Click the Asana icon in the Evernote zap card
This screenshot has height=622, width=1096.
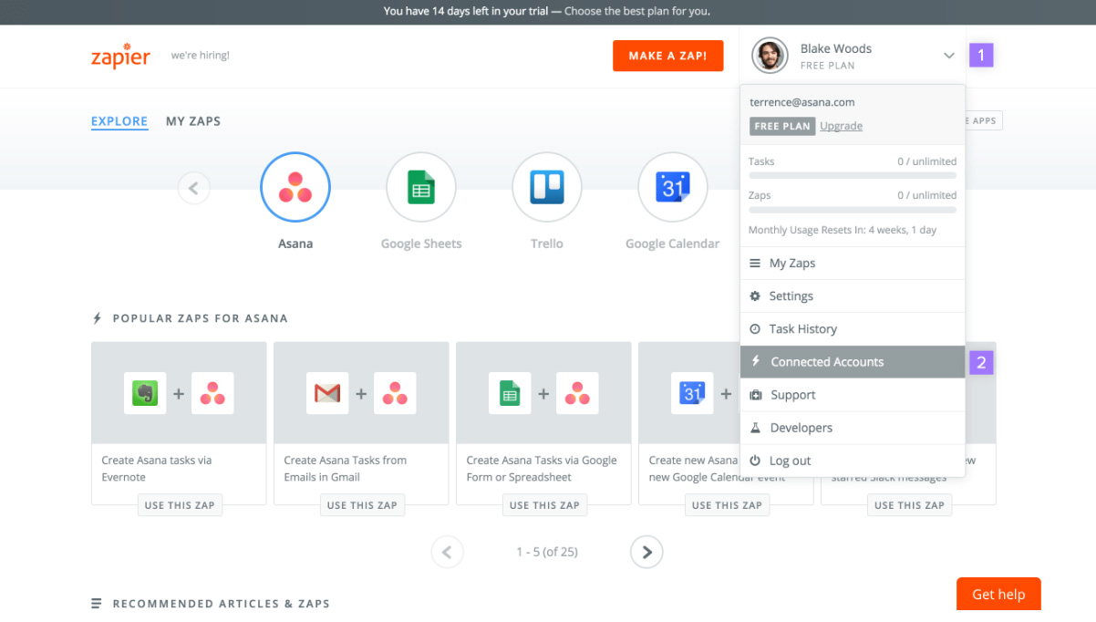click(212, 393)
